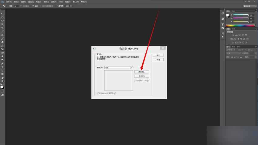258x145 pixels.
Task: Open the Image (图像) menu
Action: point(24,2)
